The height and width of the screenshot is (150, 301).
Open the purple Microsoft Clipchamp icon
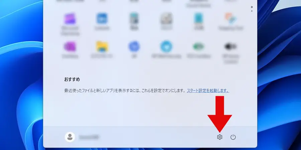tap(70, 18)
